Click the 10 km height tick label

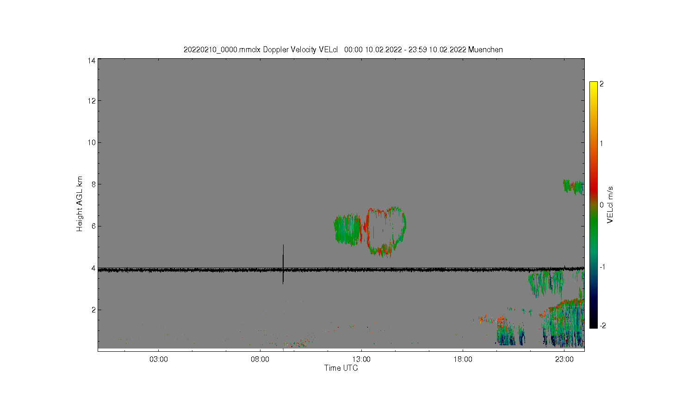92,142
